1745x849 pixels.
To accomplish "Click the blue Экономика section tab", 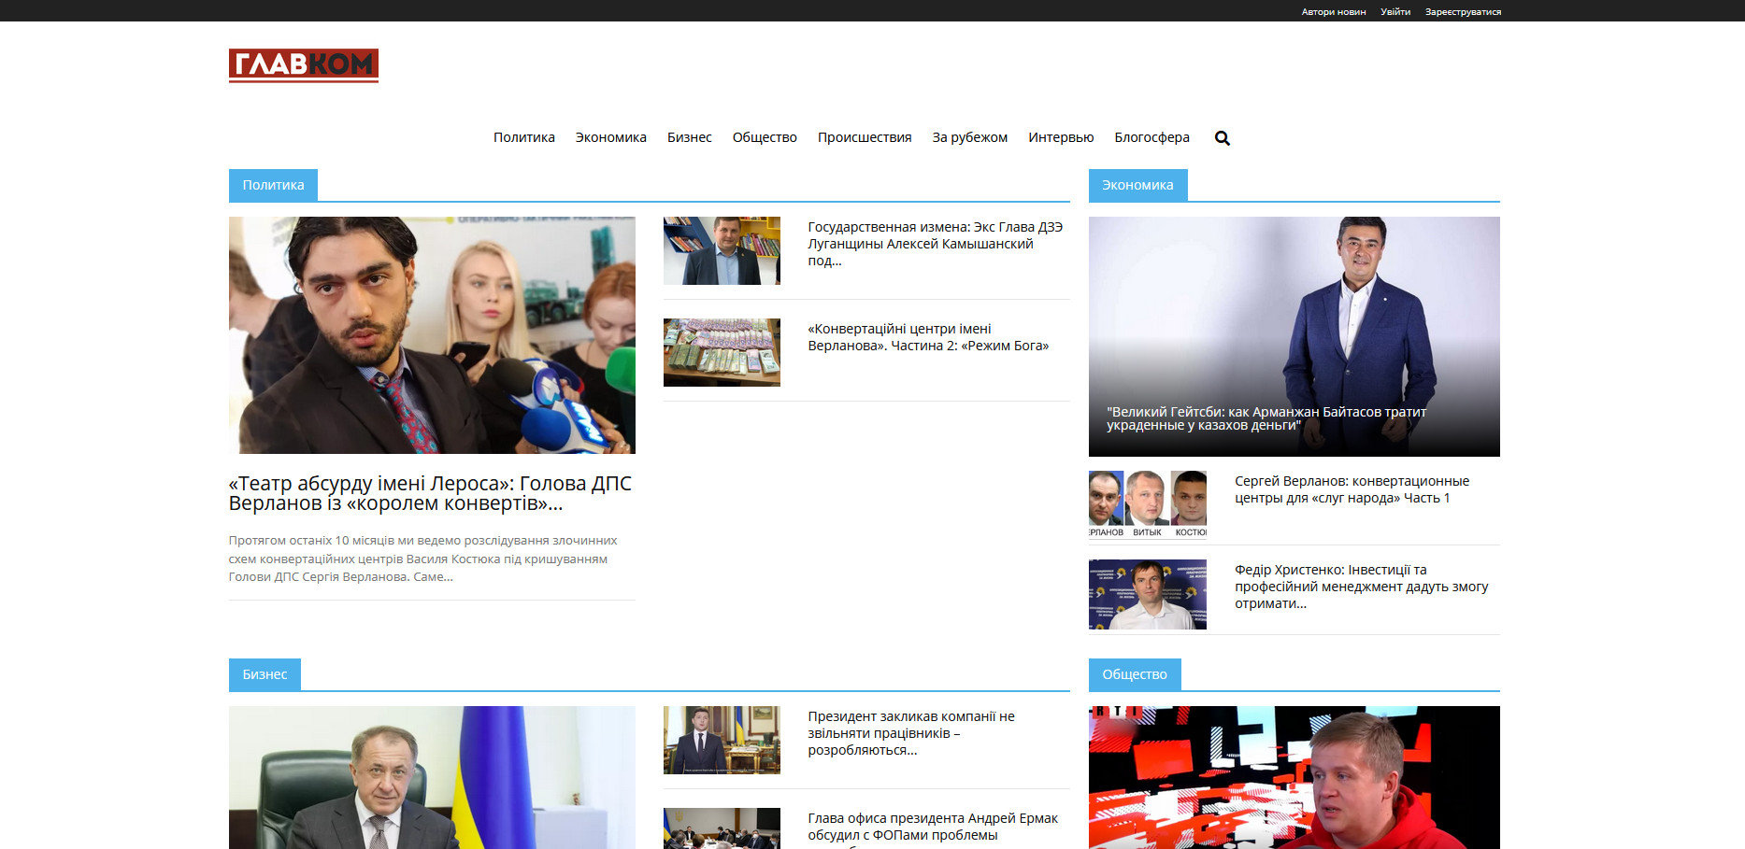I will 1137,185.
